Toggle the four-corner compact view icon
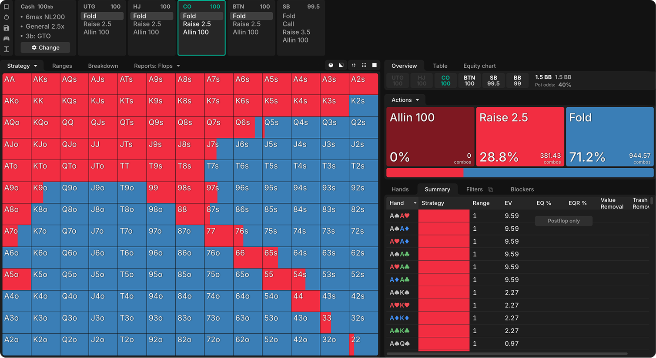Viewport: 656px width, 358px height. point(354,65)
